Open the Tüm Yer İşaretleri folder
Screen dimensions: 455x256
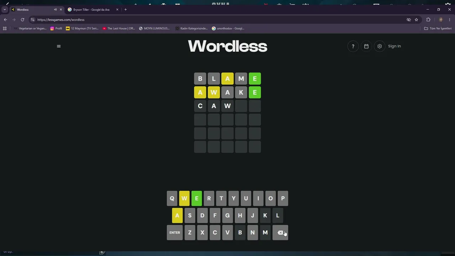point(438,28)
